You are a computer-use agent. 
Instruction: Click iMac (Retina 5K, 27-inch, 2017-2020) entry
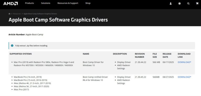[x=31, y=86]
